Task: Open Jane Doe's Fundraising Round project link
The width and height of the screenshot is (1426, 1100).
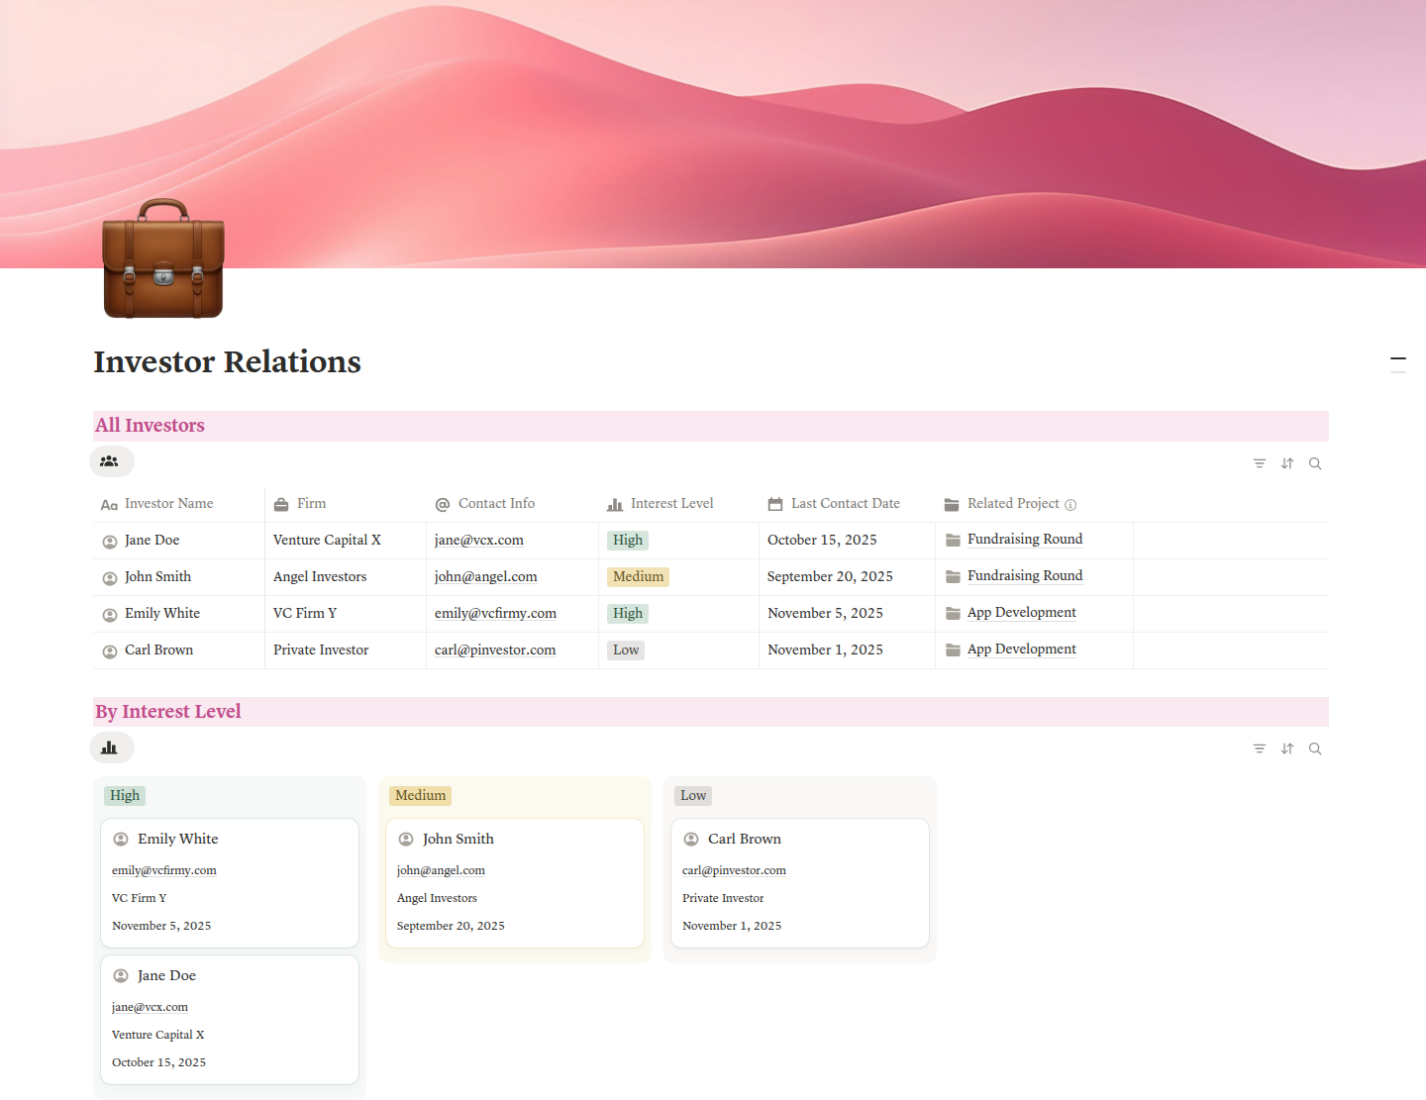Action: (x=1025, y=540)
